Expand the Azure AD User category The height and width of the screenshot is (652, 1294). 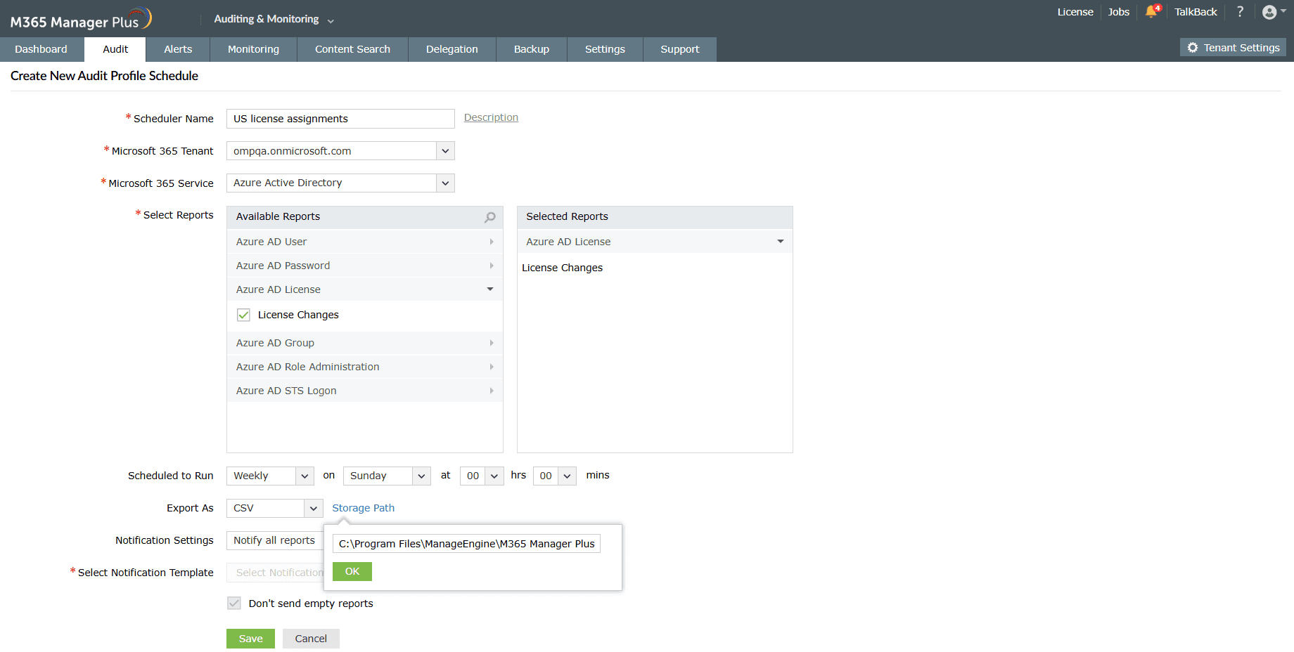coord(365,242)
